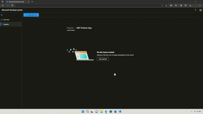Collapse the sidebar hamburger menu
Viewport: 203px width, 114px height.
click(2, 15)
